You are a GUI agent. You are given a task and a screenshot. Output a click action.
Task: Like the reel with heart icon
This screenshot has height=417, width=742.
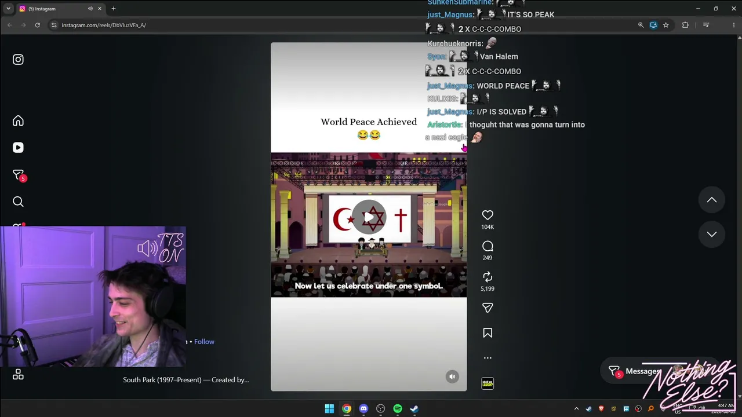(488, 215)
